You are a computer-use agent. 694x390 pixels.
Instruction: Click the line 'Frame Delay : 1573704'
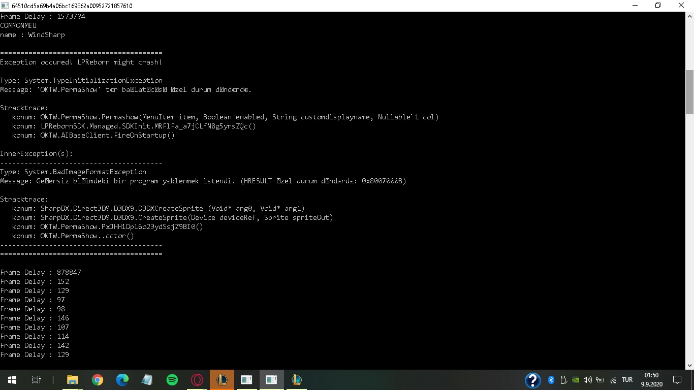tap(43, 16)
